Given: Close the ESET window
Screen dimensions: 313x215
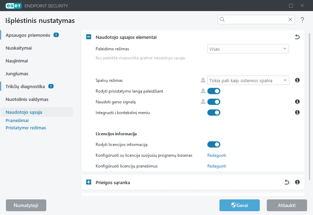Looking at the screenshot, I should (302, 6).
